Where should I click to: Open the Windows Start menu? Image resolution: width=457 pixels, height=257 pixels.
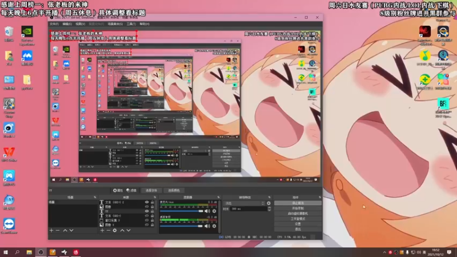6,252
